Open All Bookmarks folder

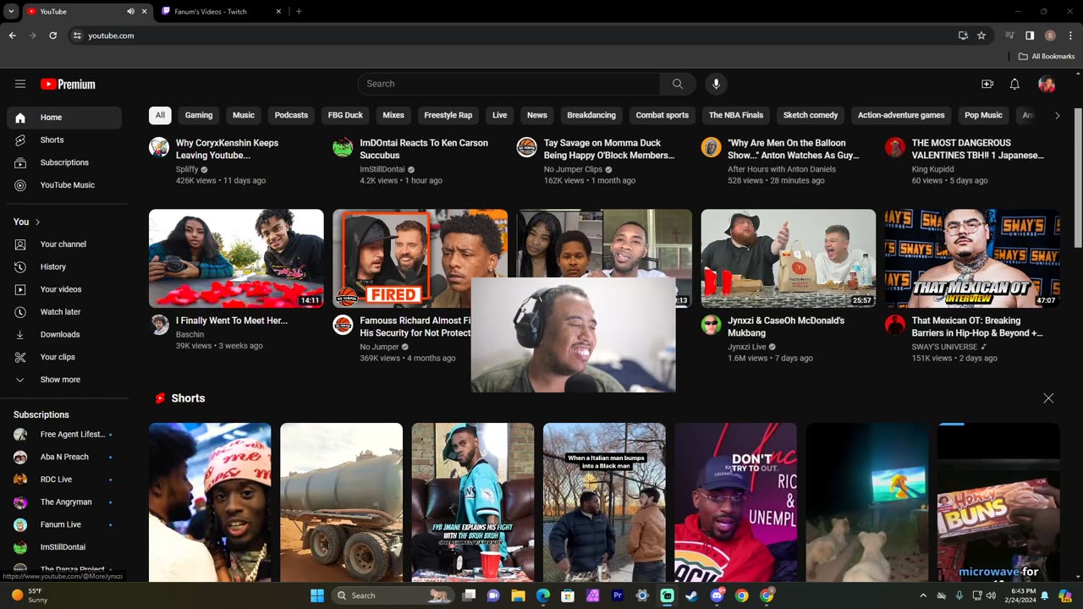1047,57
